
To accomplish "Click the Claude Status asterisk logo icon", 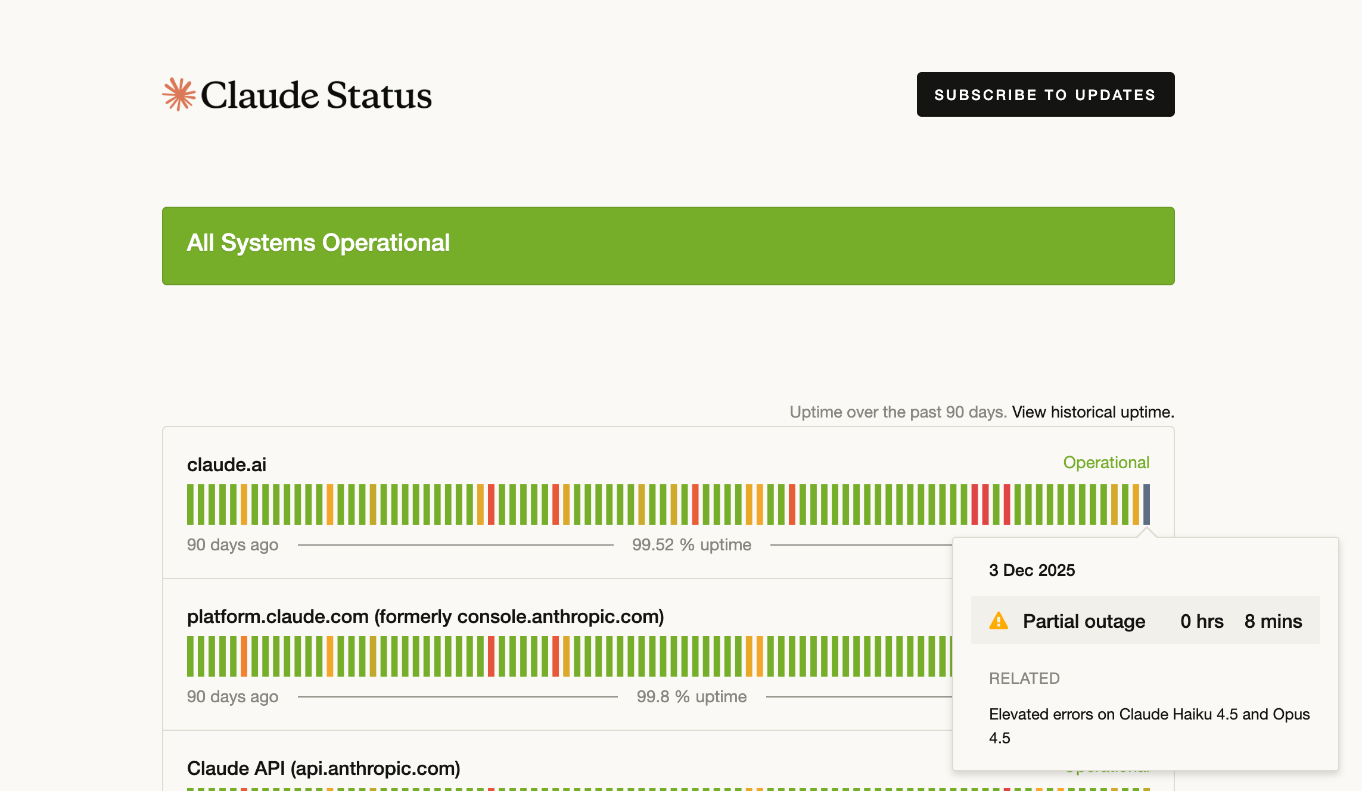I will [179, 94].
